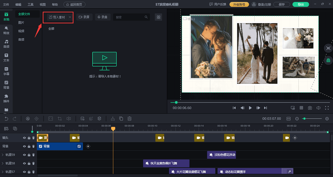Click the 返回首页 button

click(x=74, y=4)
